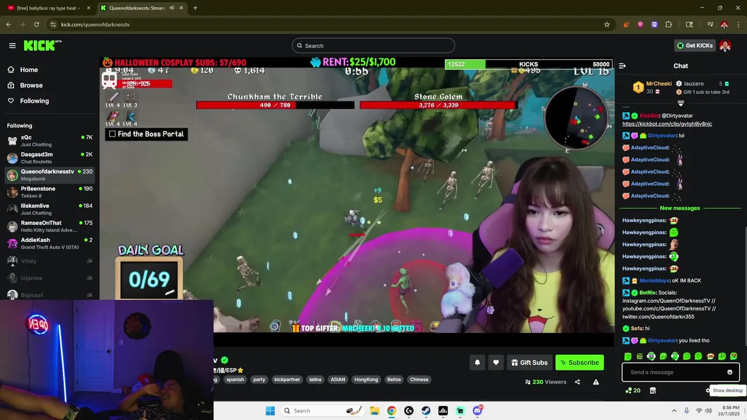This screenshot has height=420, width=747.
Task: Go back in browser history
Action: [8, 24]
